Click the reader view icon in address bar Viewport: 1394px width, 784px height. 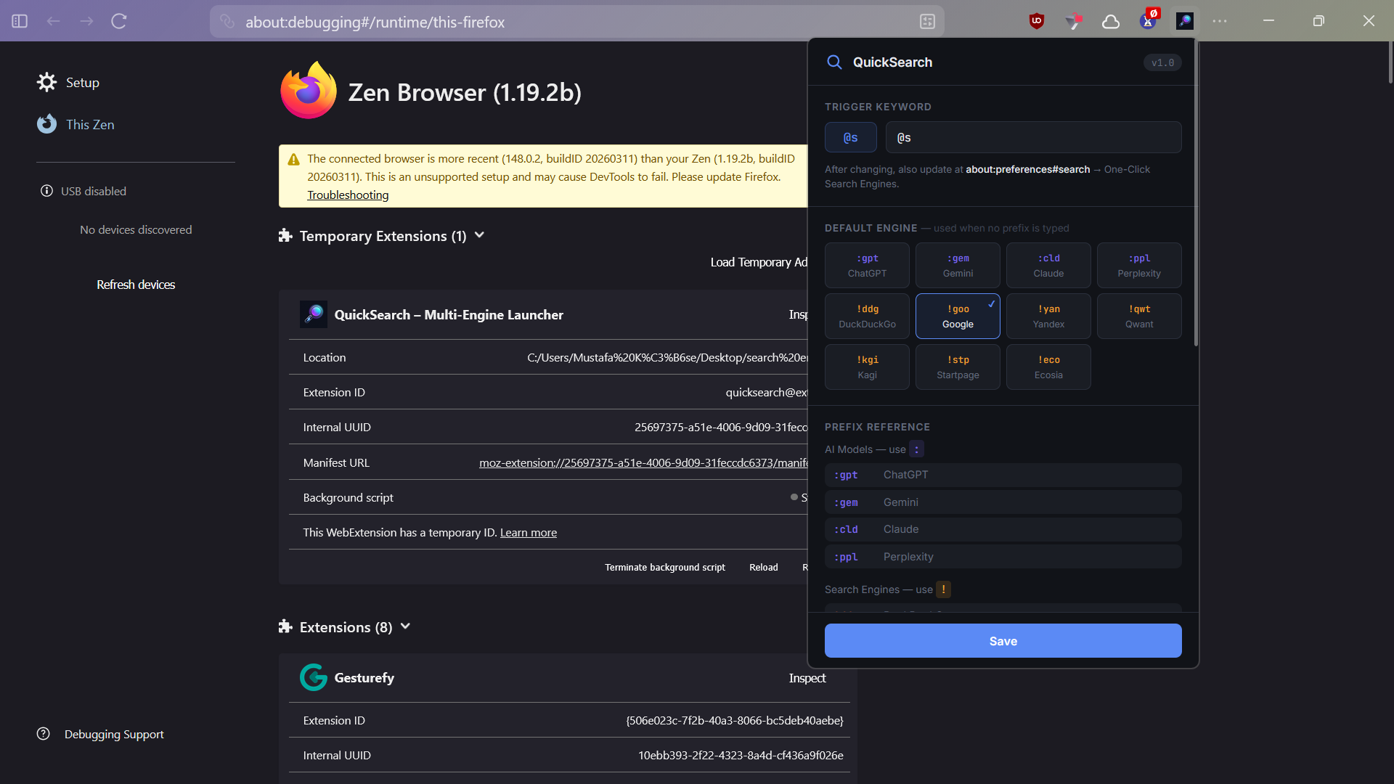[927, 22]
